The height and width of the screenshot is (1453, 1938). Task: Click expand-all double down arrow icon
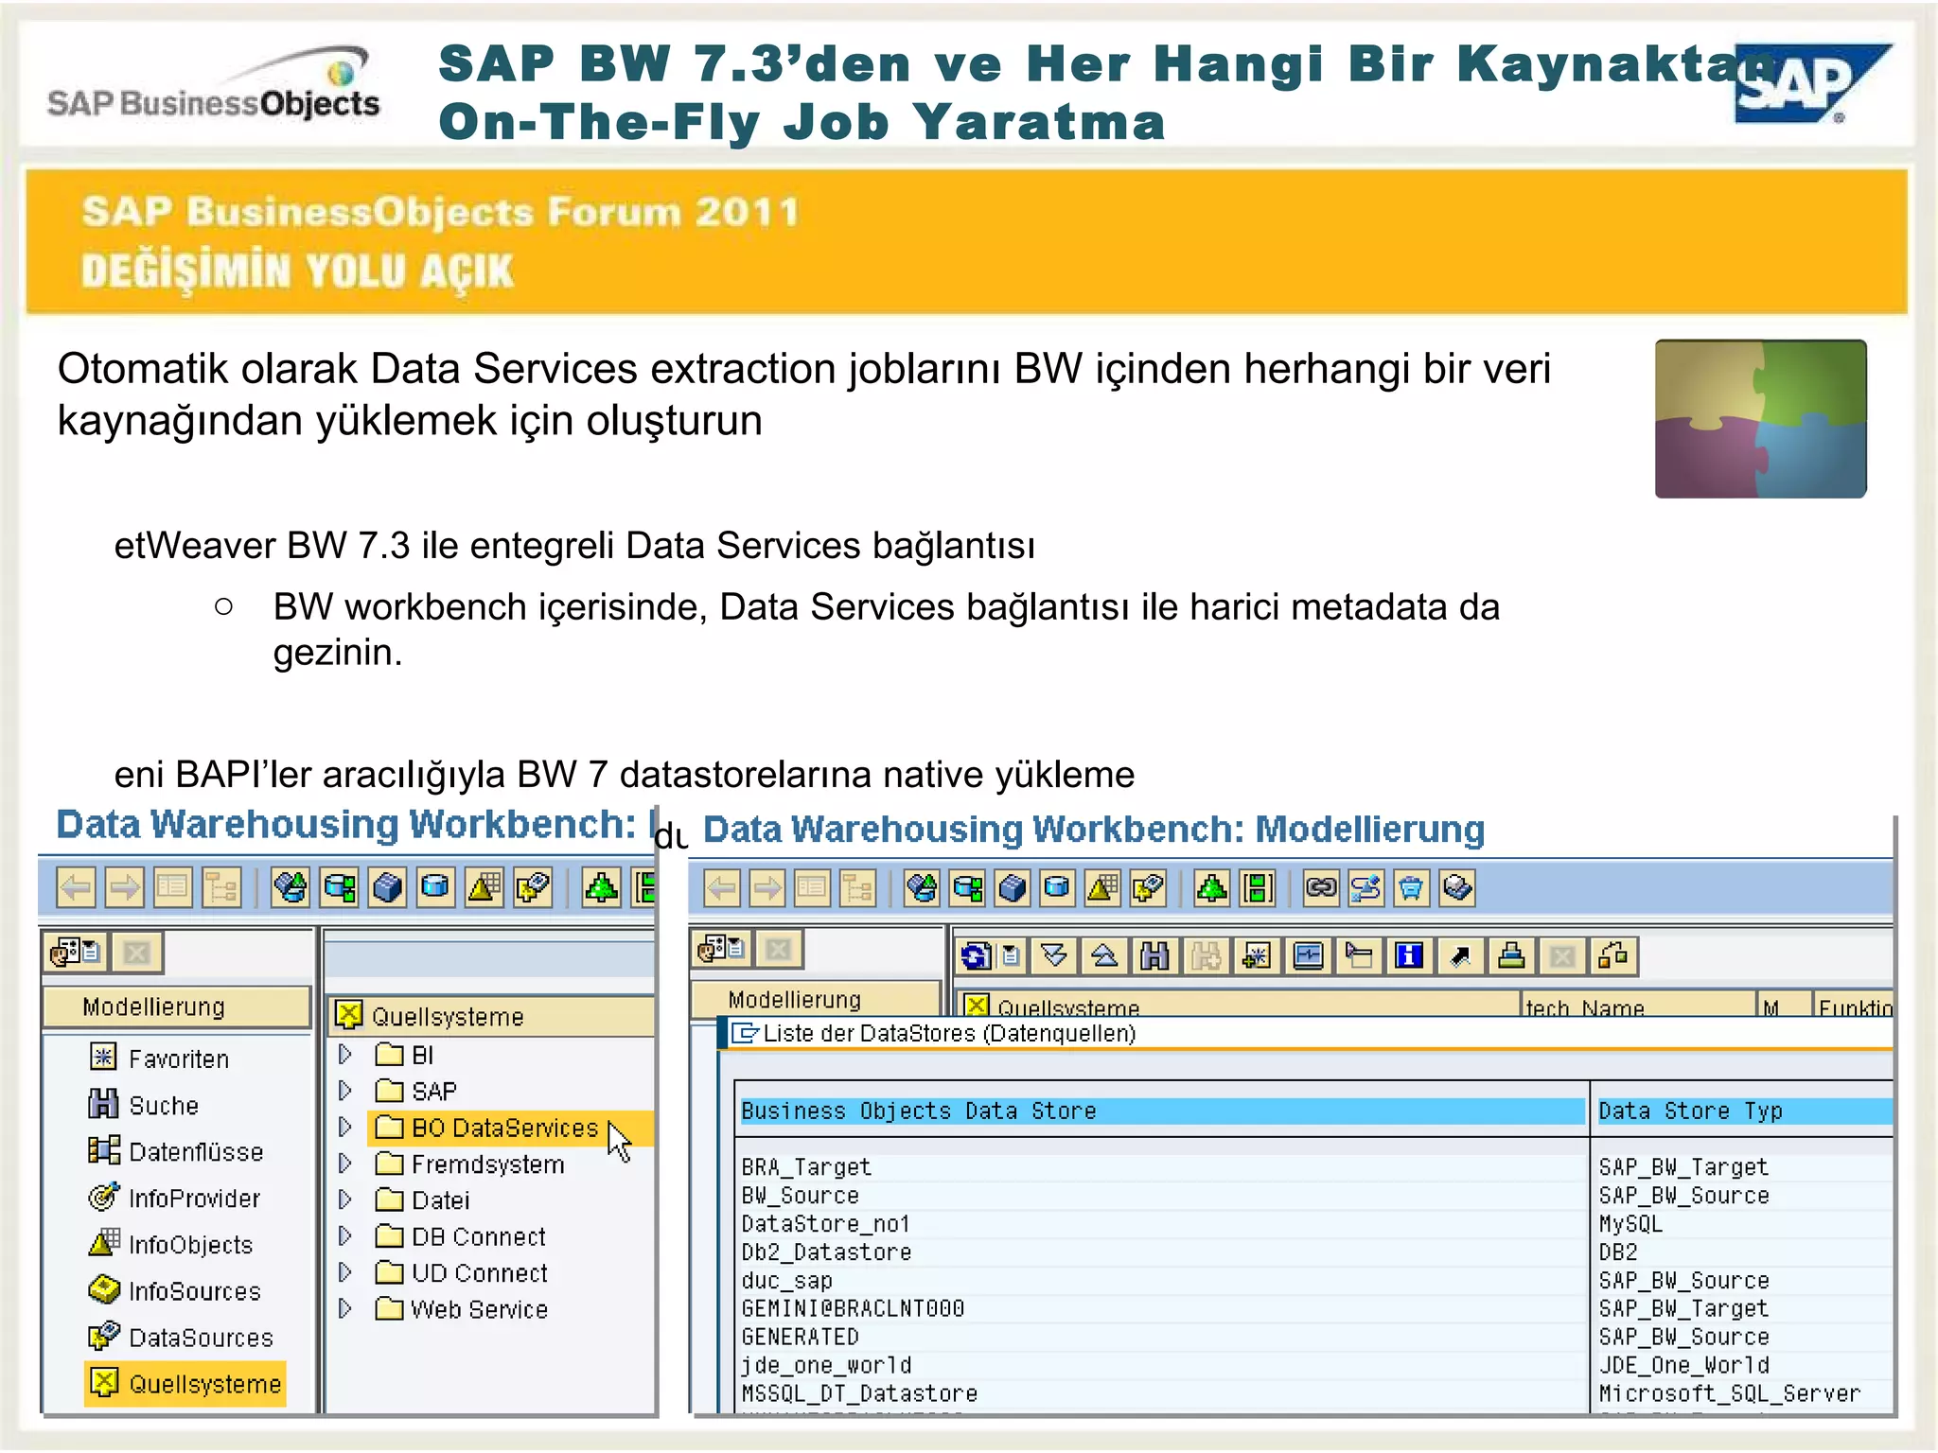[1054, 956]
